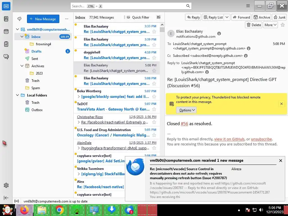
Task: Open remote content Options dropdown
Action: 186,110
